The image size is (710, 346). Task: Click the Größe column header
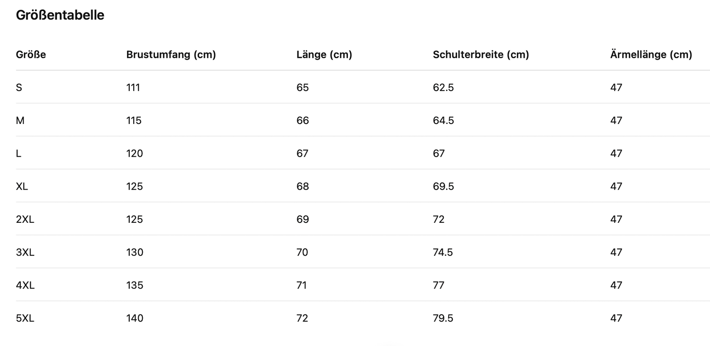click(x=31, y=54)
